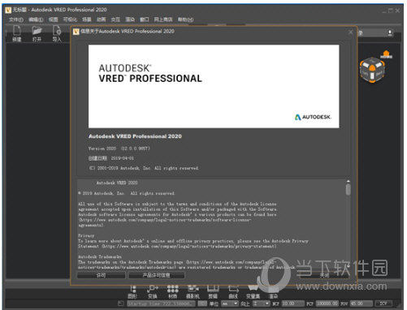Click the license text scrollbar
Viewport: 407px width, 310px height.
(349, 189)
